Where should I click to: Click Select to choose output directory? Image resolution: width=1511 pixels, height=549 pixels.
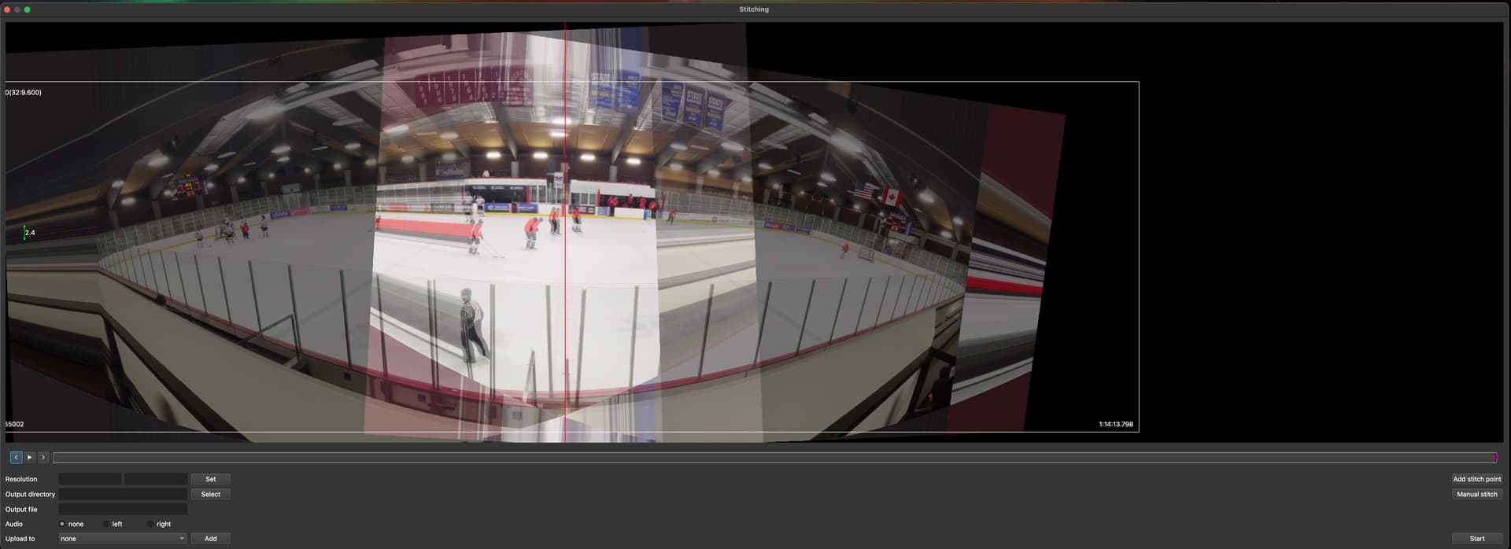[211, 494]
